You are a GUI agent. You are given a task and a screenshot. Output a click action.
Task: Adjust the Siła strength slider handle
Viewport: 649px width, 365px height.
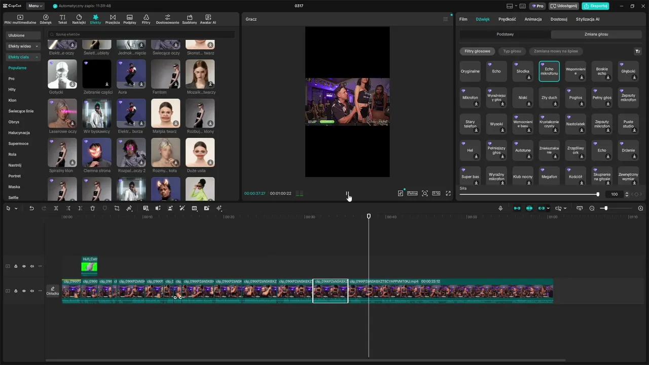pyautogui.click(x=598, y=194)
